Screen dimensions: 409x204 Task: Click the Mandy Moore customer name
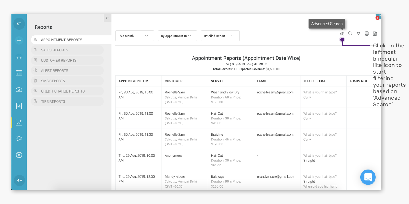tap(175, 176)
